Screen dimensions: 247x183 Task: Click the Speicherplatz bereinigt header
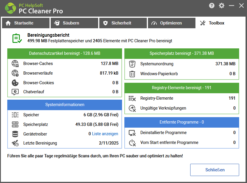click(x=182, y=53)
